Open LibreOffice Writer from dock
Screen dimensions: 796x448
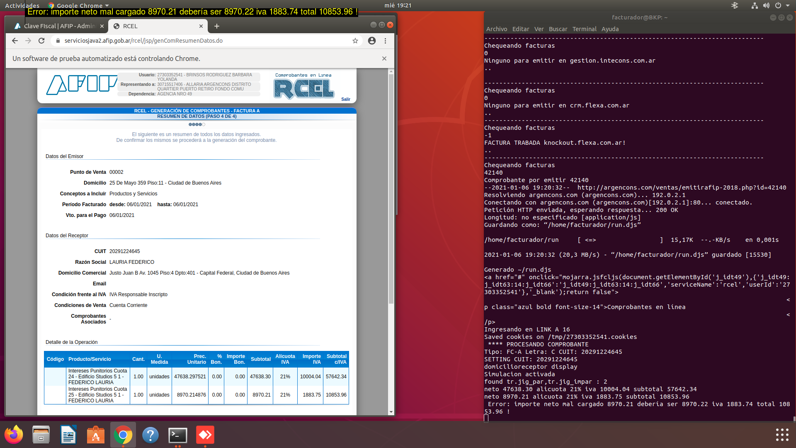pyautogui.click(x=68, y=435)
